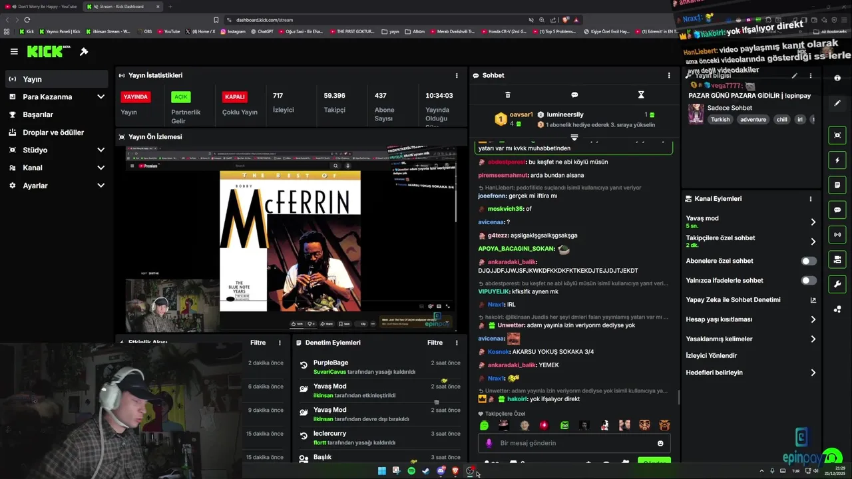Click the pencil icon in the right sidebar

[x=837, y=103]
